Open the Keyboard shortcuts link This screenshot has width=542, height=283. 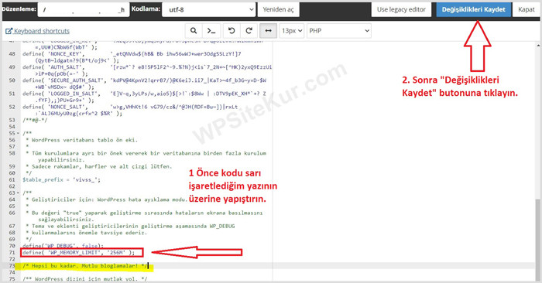(42, 31)
